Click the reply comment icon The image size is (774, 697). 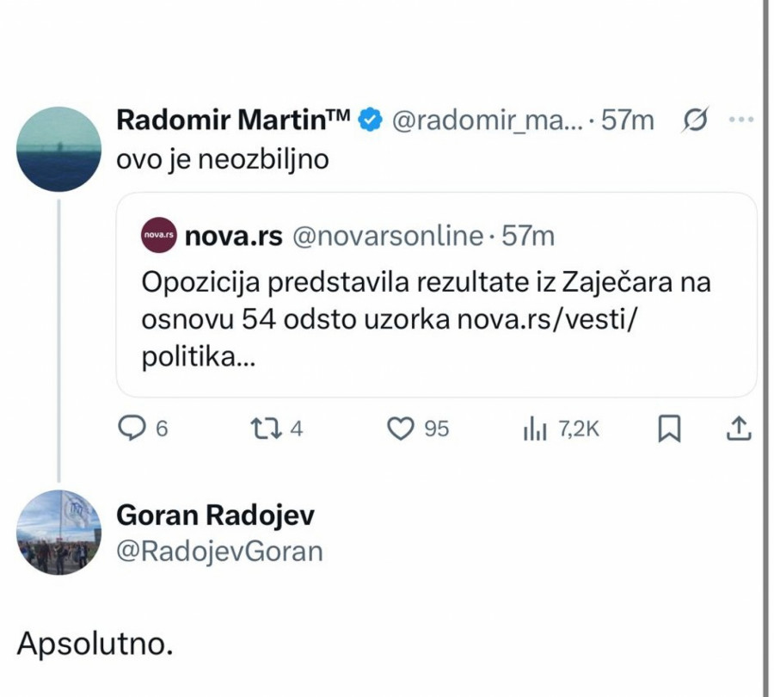point(131,429)
